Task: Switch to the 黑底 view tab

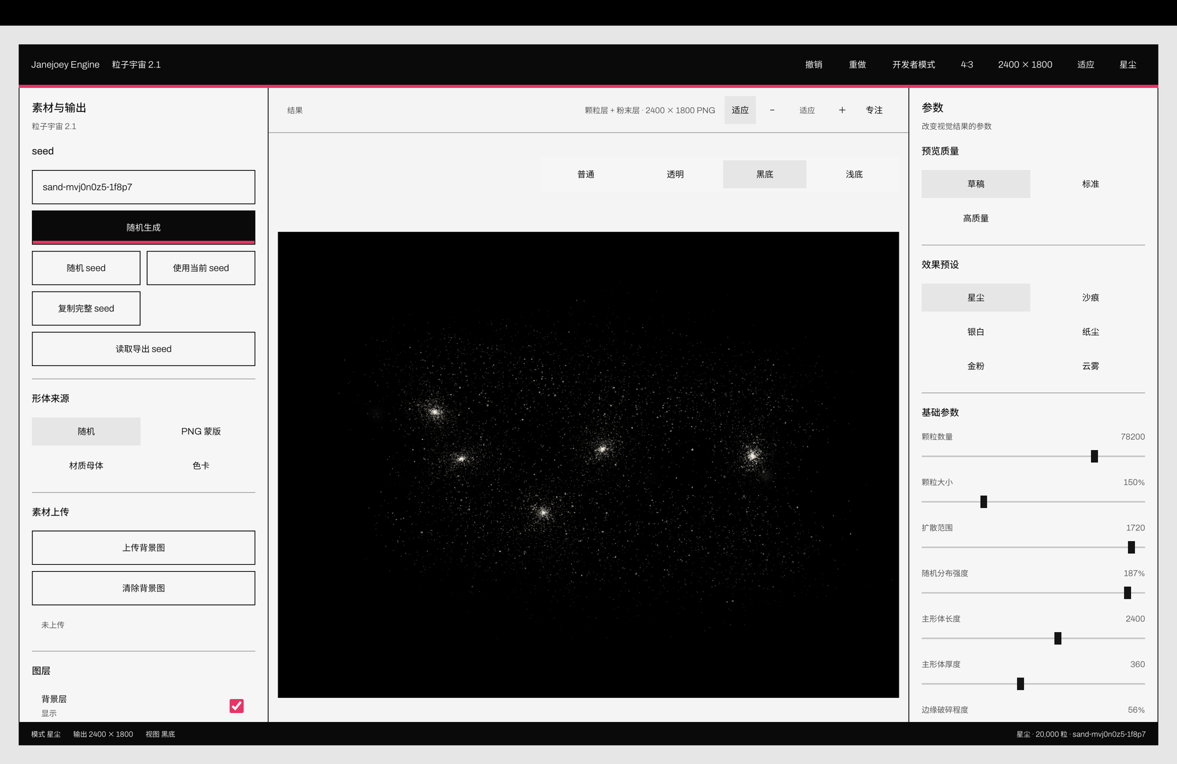Action: coord(764,174)
